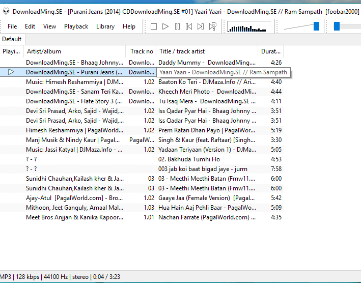Pause the current track
361x283 pixels.
tap(177, 26)
